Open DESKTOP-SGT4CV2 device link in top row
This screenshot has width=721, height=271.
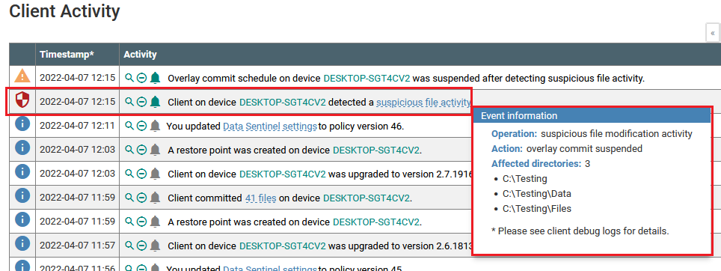367,78
